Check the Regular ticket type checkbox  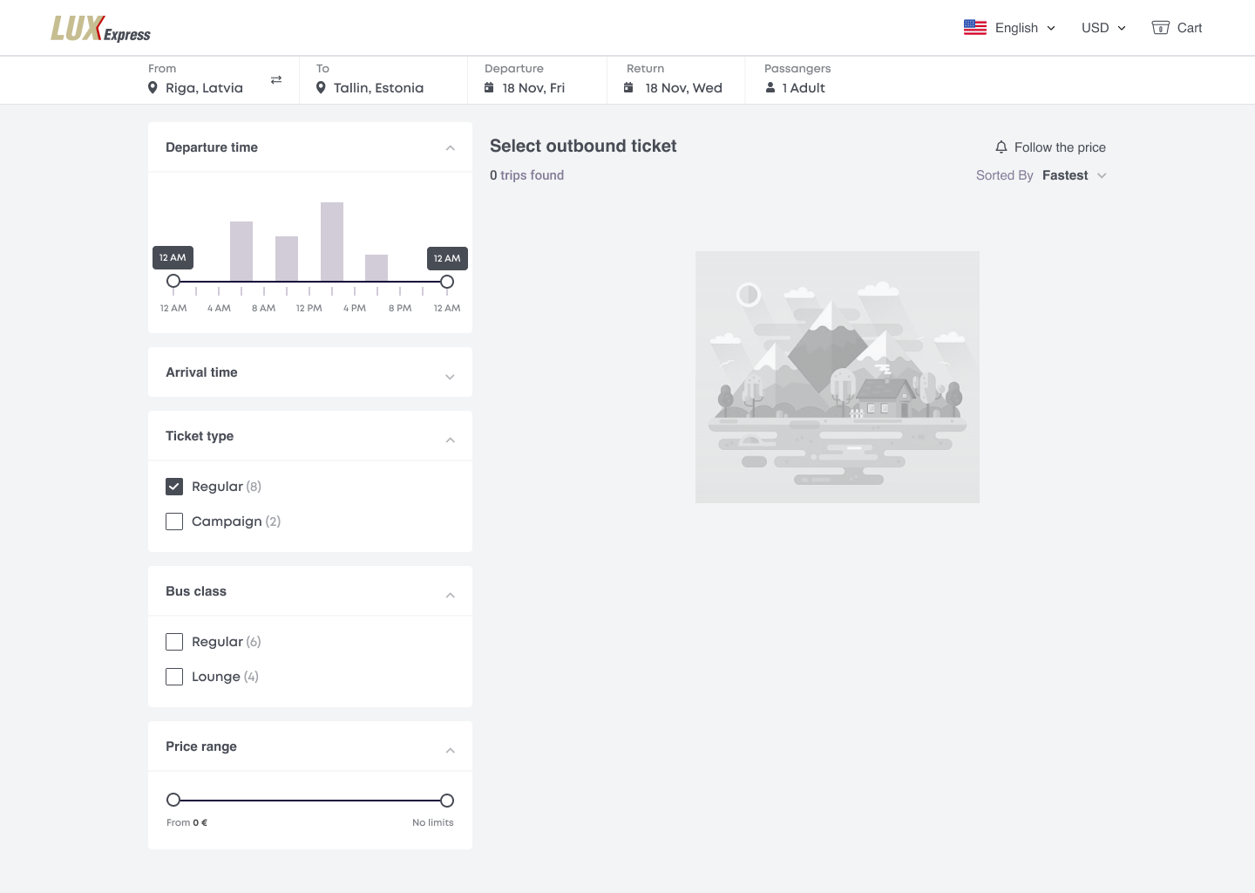pyautogui.click(x=174, y=487)
